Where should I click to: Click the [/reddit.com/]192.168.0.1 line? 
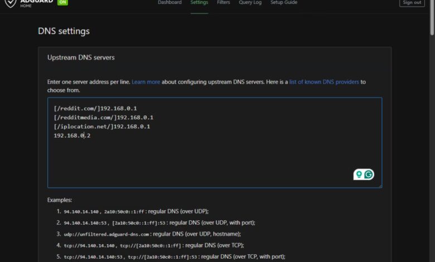pos(95,108)
